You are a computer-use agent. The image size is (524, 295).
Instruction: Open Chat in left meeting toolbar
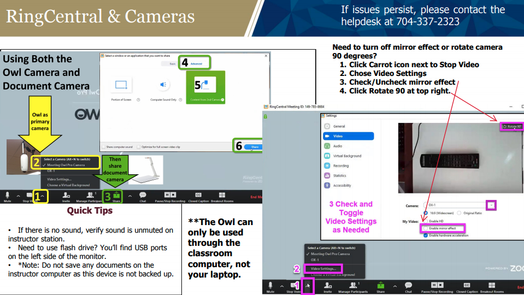point(143,197)
